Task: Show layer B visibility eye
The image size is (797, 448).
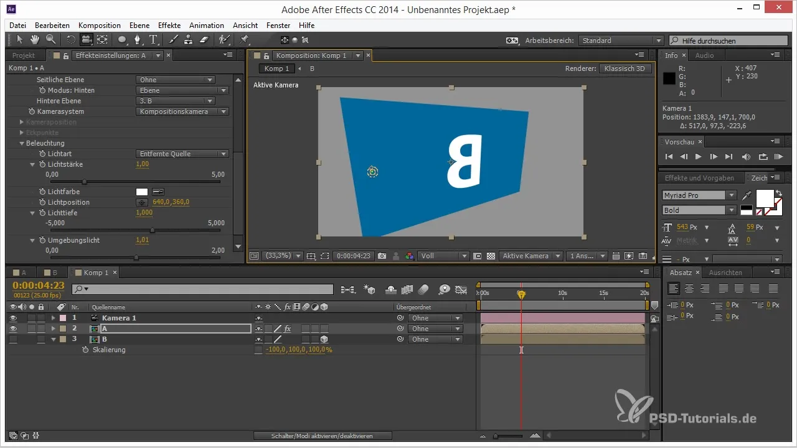Action: click(14, 339)
